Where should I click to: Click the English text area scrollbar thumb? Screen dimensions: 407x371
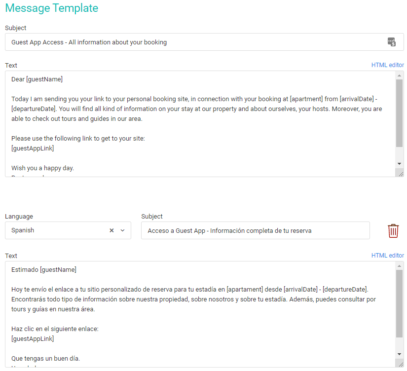399,113
